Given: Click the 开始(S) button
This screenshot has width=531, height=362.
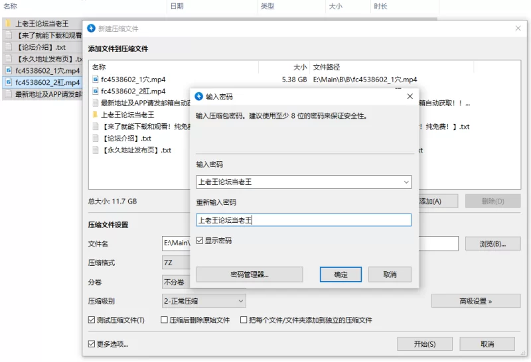Looking at the screenshot, I should tap(425, 344).
